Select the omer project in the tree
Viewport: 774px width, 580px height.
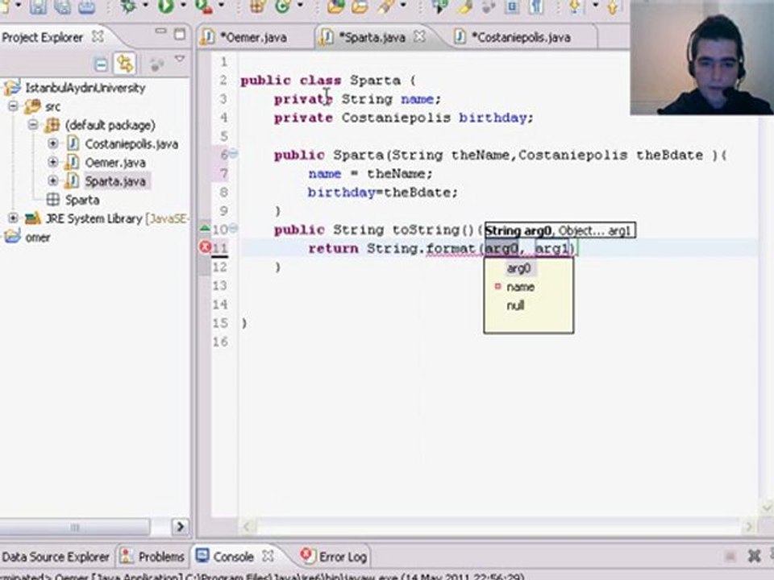tap(38, 237)
